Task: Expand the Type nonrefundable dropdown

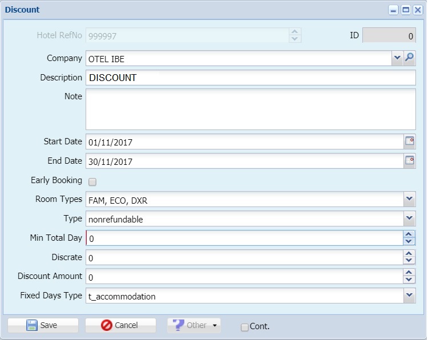Action: 409,218
